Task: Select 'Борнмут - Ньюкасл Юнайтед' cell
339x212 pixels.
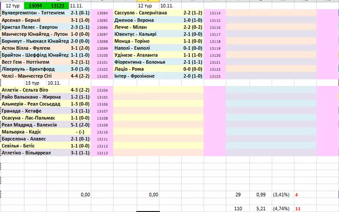Action: point(35,41)
